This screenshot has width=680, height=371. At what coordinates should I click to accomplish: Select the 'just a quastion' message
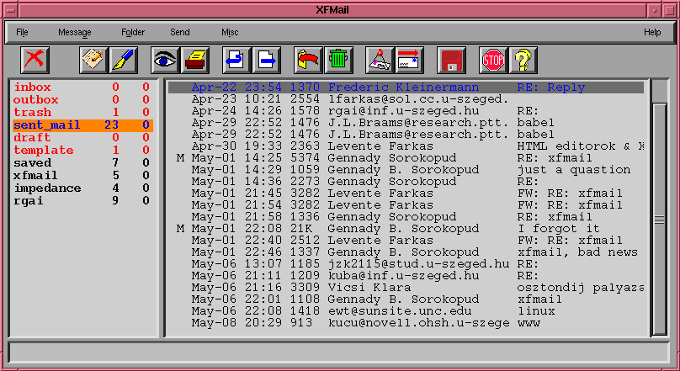click(406, 170)
